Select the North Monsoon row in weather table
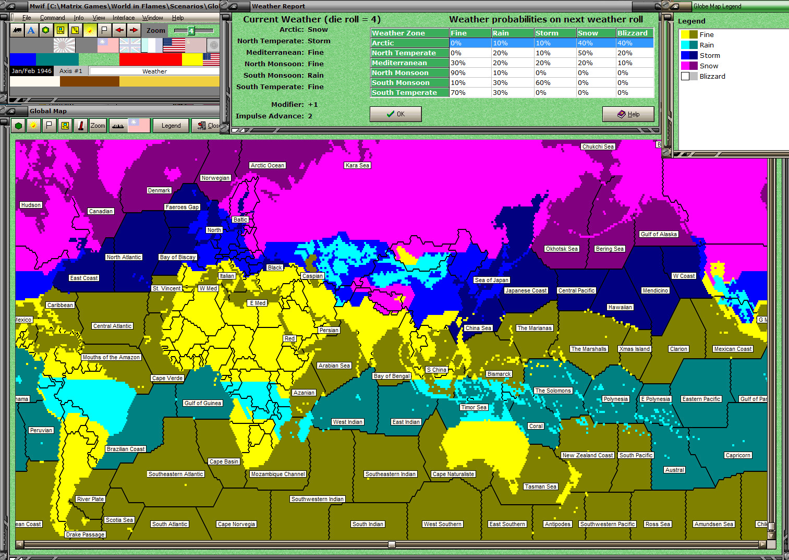 (512, 73)
